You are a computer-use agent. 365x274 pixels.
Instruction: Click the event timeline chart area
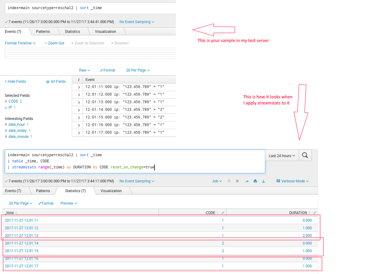click(x=90, y=53)
